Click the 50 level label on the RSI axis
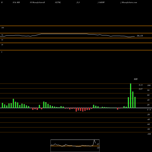Viewport: 152px width, 152px height. coord(2,40)
